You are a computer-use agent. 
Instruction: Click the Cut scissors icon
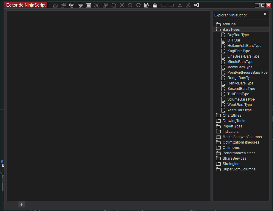97,5
